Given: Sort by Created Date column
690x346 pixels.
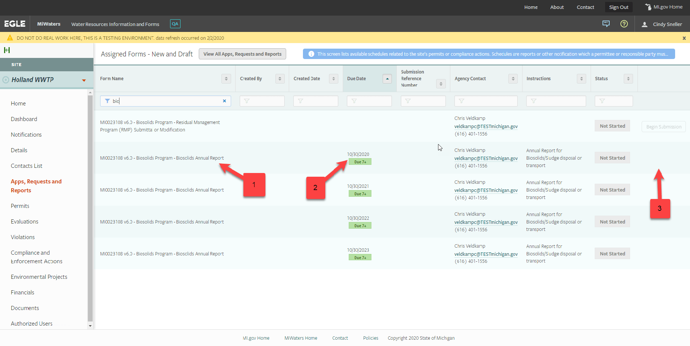Looking at the screenshot, I should 333,79.
